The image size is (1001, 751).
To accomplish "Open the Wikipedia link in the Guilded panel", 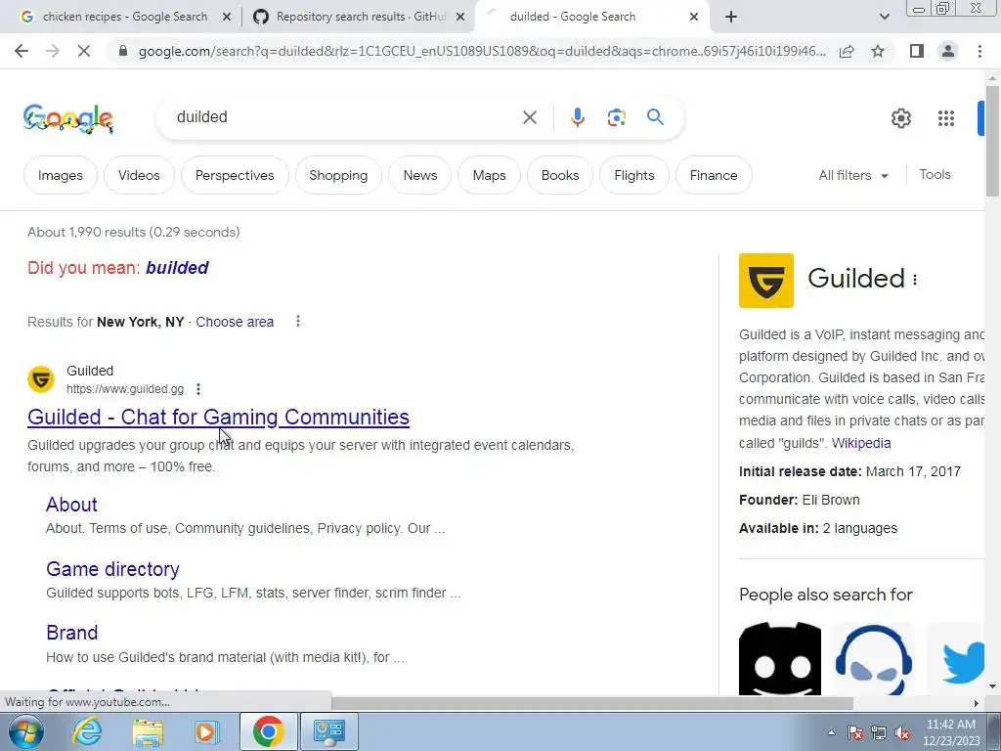I will 860,443.
